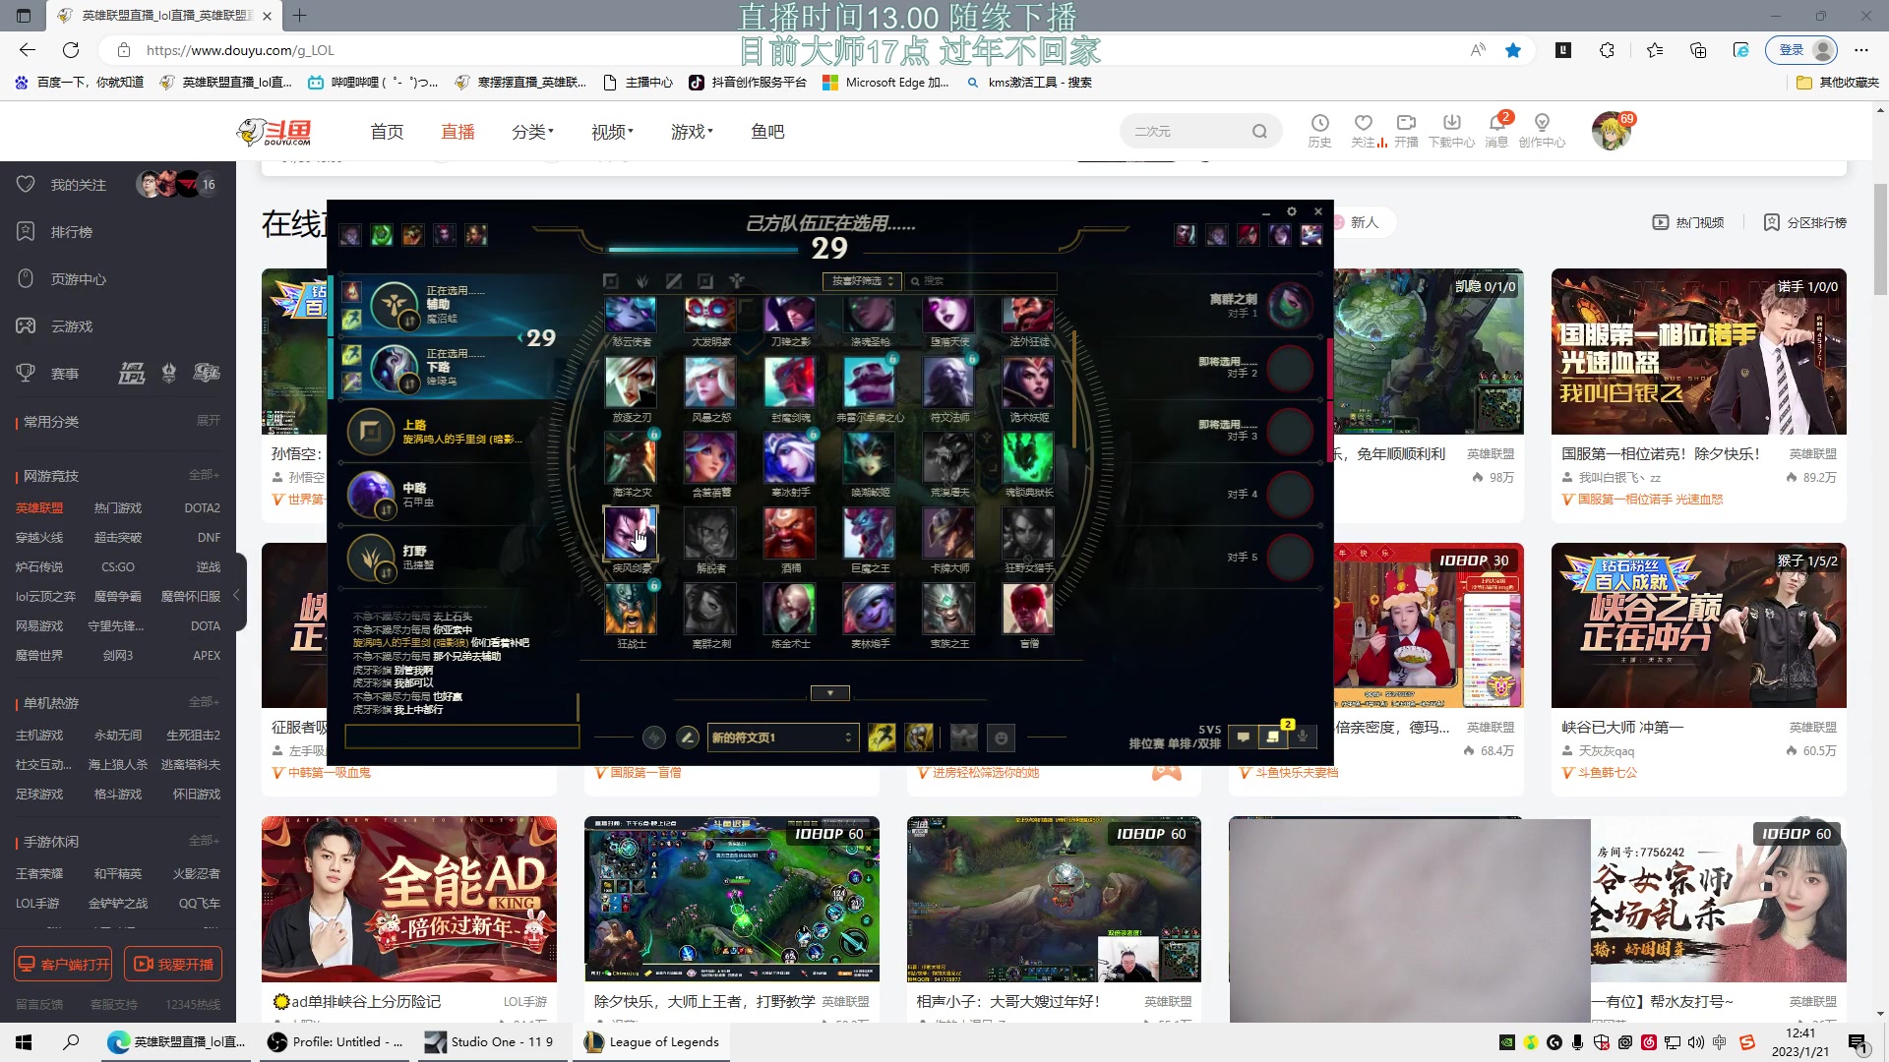Open browser extensions puzzle icon

coord(1607,50)
